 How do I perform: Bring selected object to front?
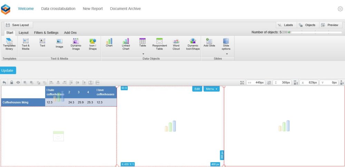[x=25, y=83]
